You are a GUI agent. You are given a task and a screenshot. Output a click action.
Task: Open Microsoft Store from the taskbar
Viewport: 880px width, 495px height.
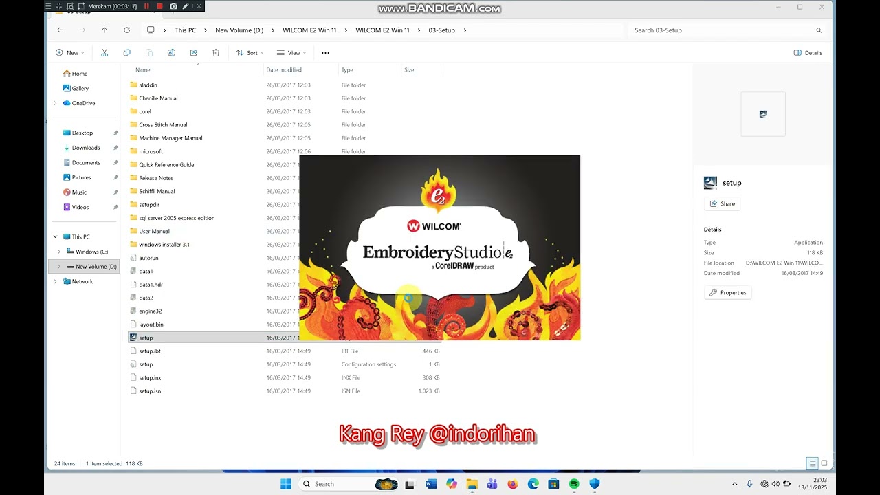pyautogui.click(x=553, y=484)
